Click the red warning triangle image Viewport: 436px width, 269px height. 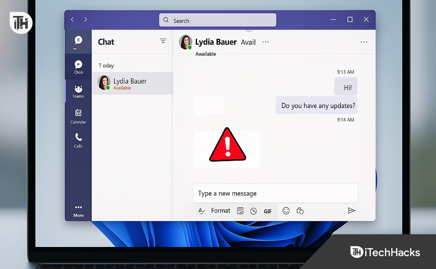(x=227, y=146)
